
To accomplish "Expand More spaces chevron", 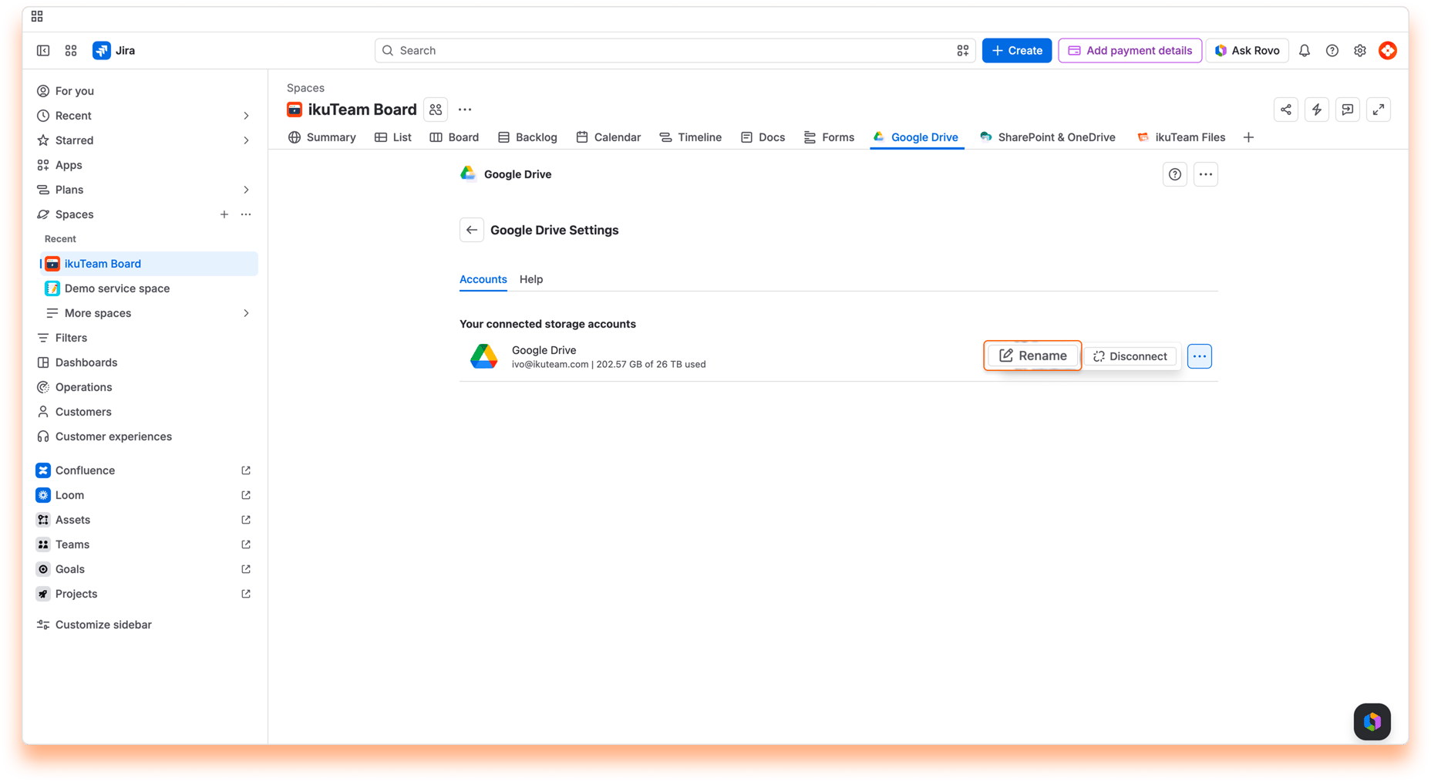I will tap(246, 313).
